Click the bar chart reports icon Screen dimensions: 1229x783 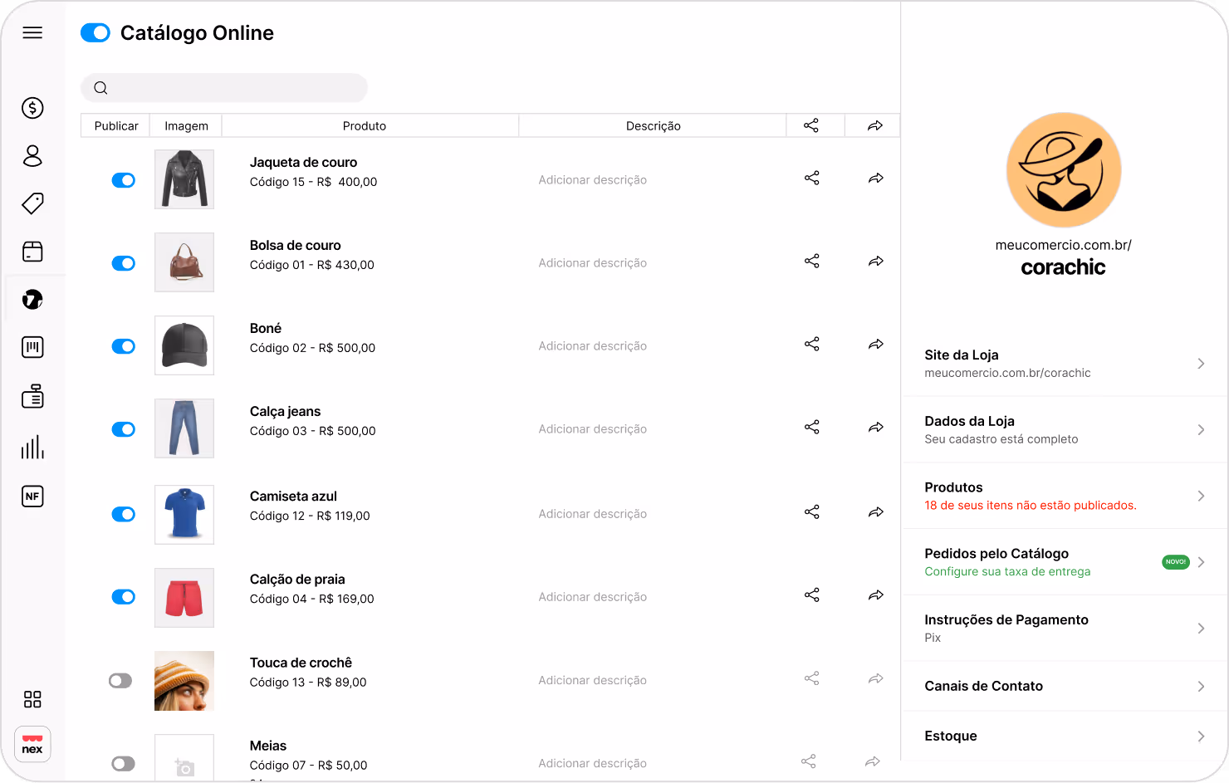(32, 448)
